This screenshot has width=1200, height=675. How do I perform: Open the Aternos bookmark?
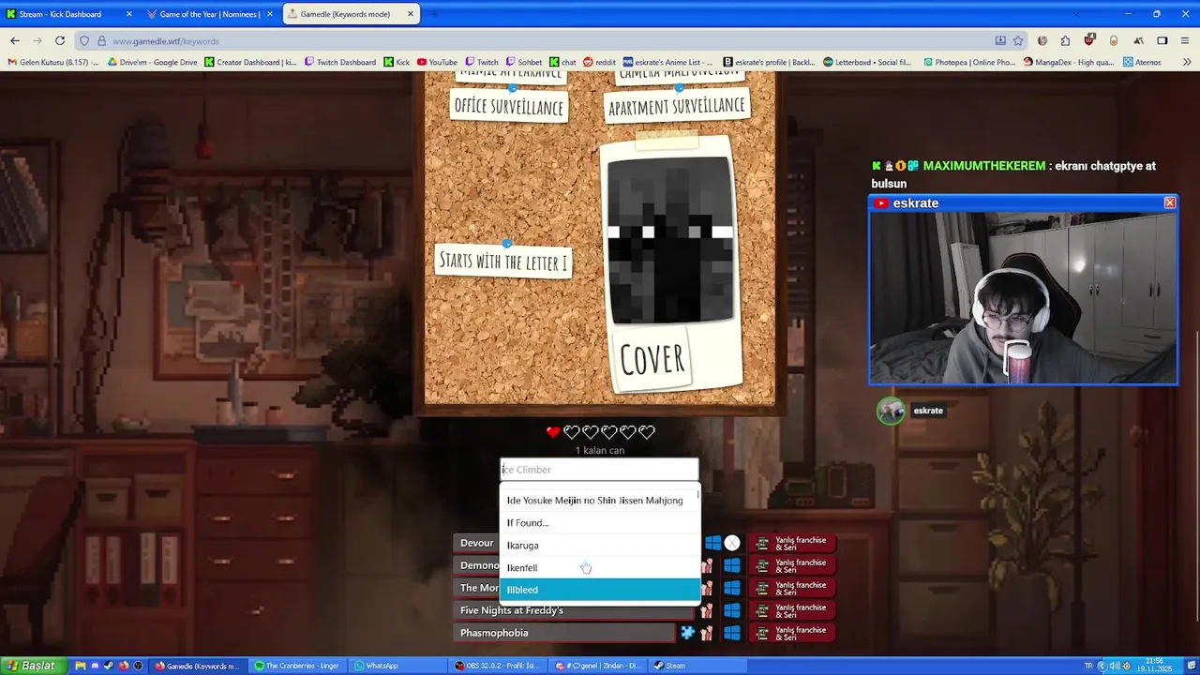[x=1142, y=62]
